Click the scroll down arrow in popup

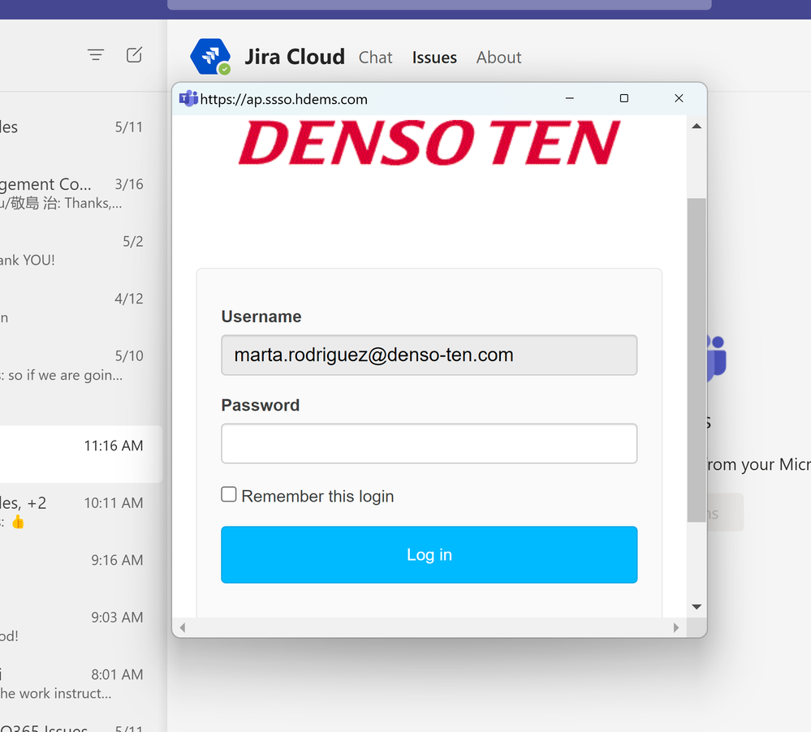click(697, 607)
